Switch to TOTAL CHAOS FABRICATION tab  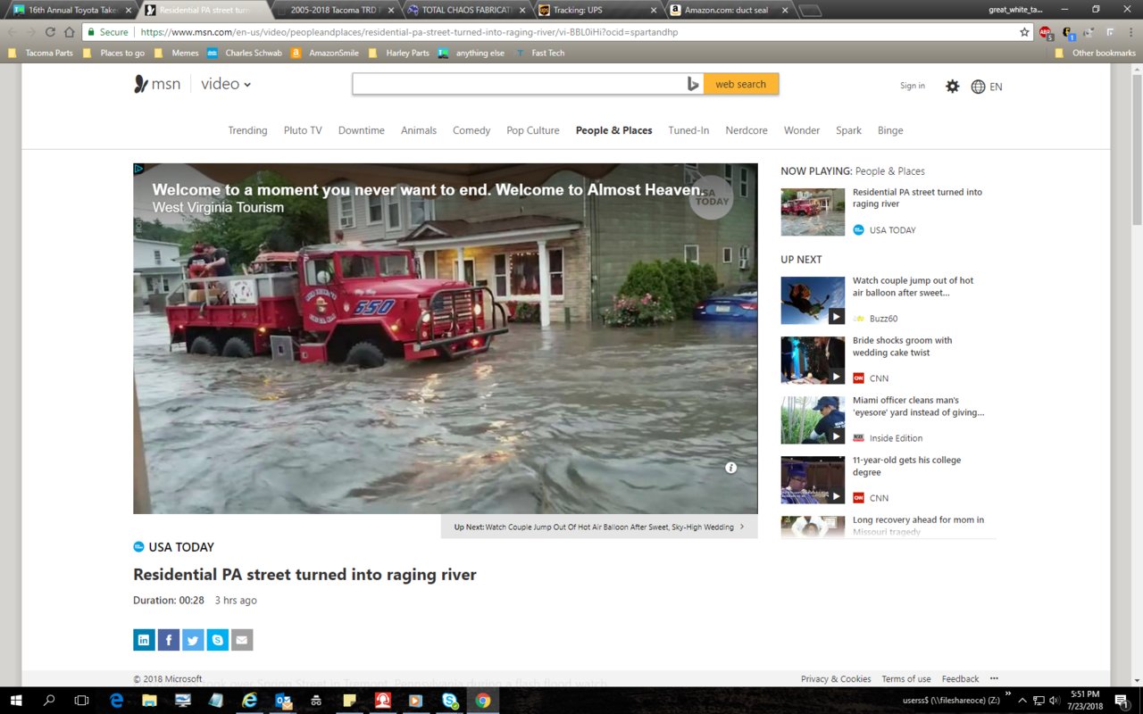pos(466,10)
